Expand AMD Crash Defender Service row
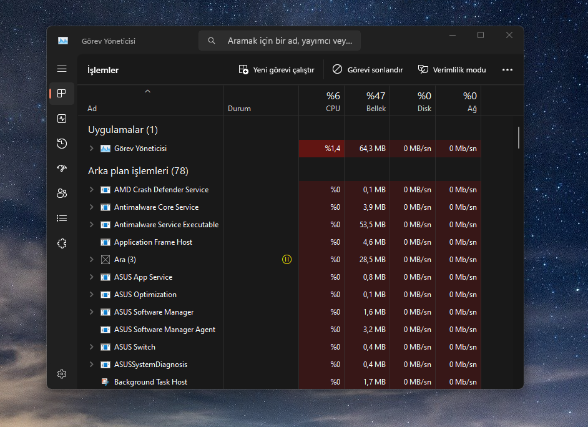 91,190
